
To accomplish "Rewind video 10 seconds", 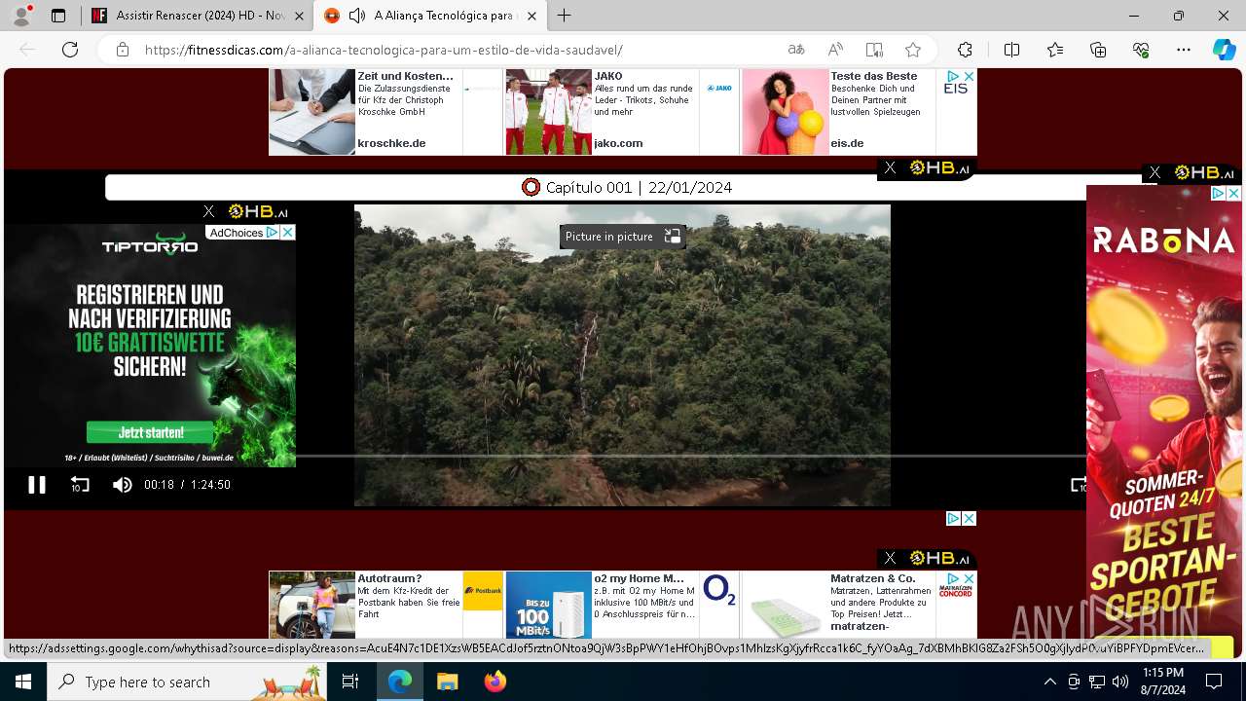I will 80,485.
